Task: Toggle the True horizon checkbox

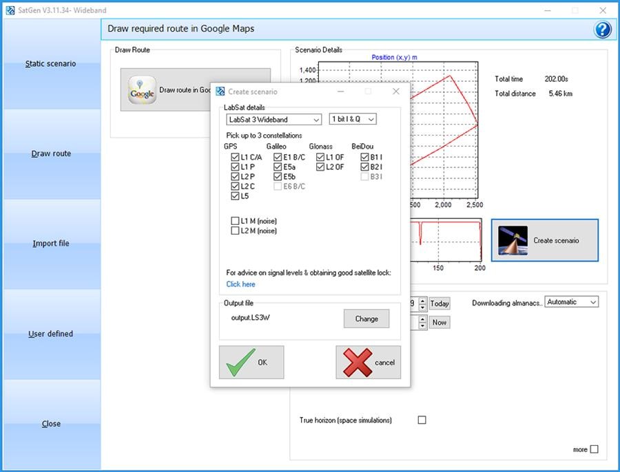Action: [422, 420]
